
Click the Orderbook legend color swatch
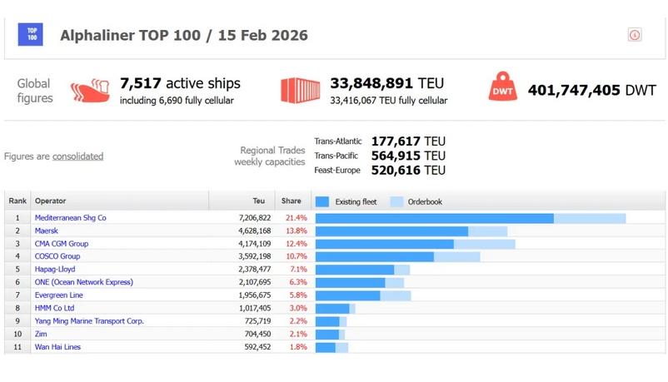[x=396, y=201]
